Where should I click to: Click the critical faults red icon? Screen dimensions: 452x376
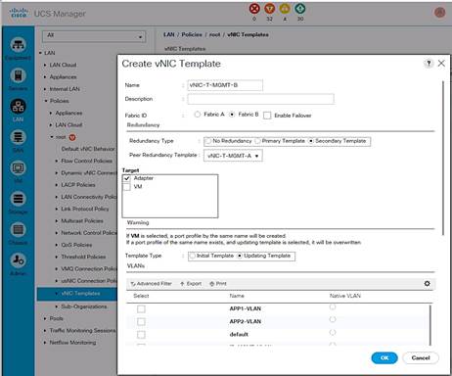point(254,9)
